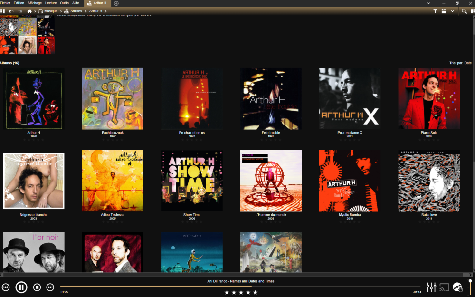Click the Home icon in breadcrumb
The width and height of the screenshot is (475, 297).
(30, 11)
